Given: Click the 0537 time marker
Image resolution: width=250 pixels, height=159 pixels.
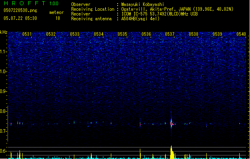Looking at the screenshot, I should pyautogui.click(x=170, y=34).
